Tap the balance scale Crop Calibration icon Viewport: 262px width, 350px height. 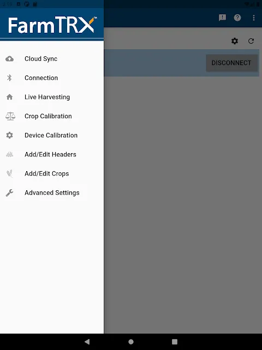10,116
